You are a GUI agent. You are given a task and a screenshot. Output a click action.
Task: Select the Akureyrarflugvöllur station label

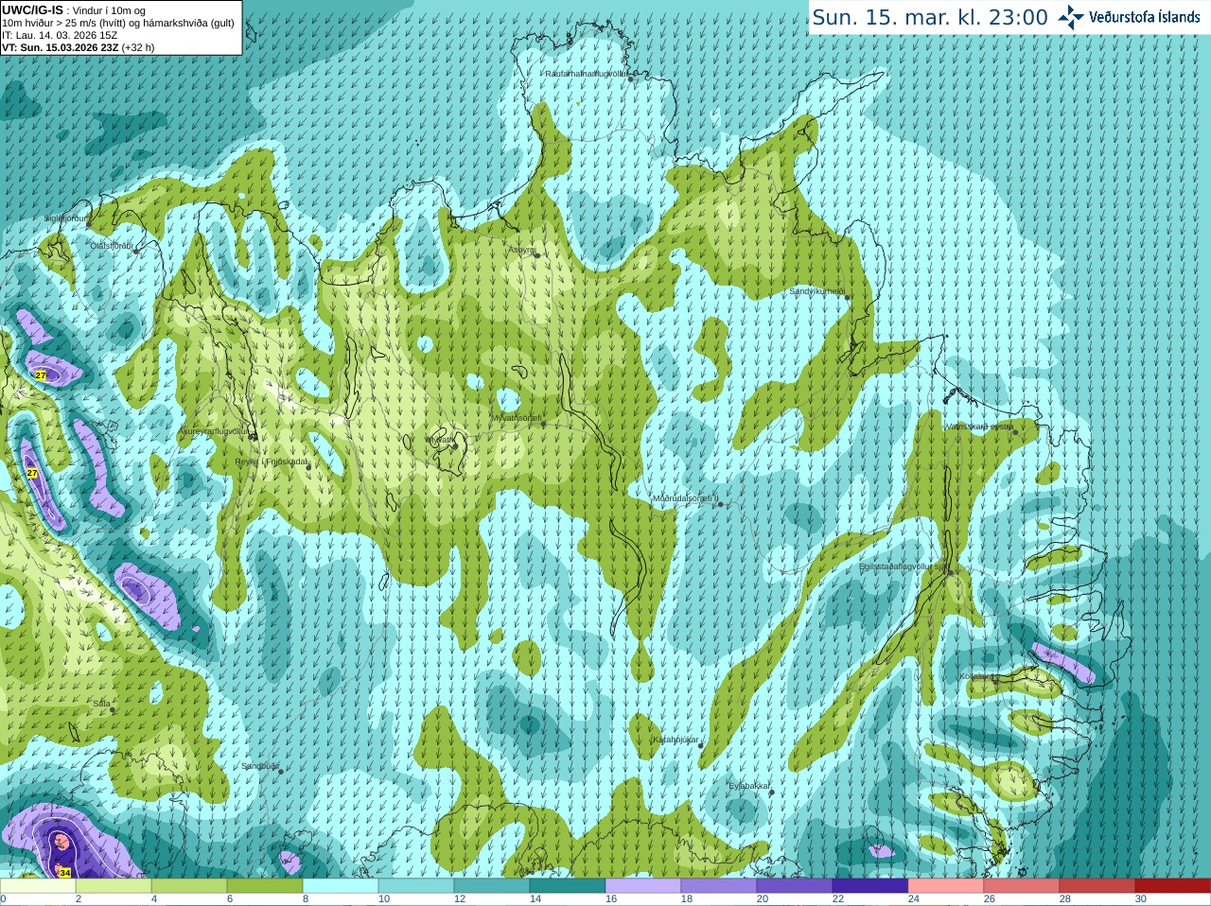tap(214, 431)
